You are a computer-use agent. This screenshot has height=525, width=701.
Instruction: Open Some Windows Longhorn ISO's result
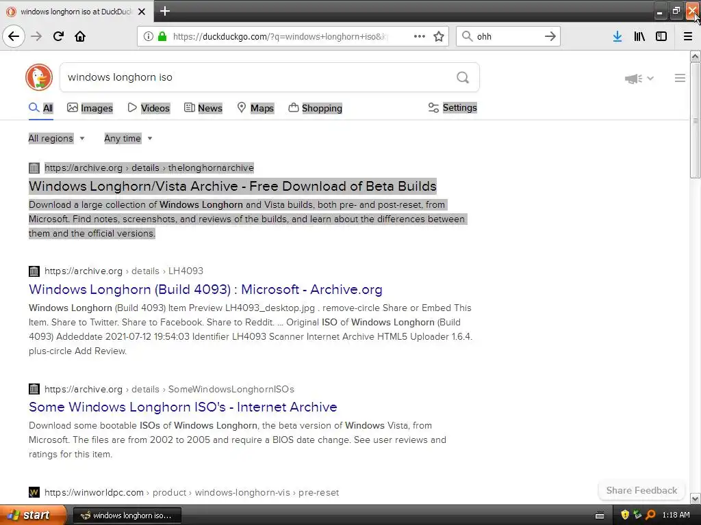(183, 407)
